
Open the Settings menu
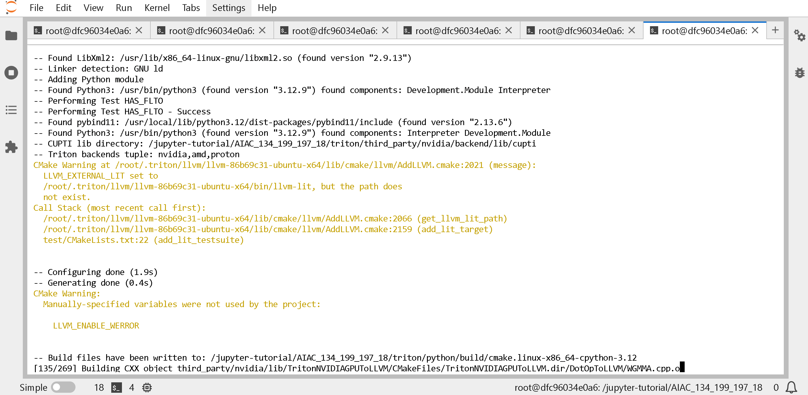pyautogui.click(x=228, y=8)
